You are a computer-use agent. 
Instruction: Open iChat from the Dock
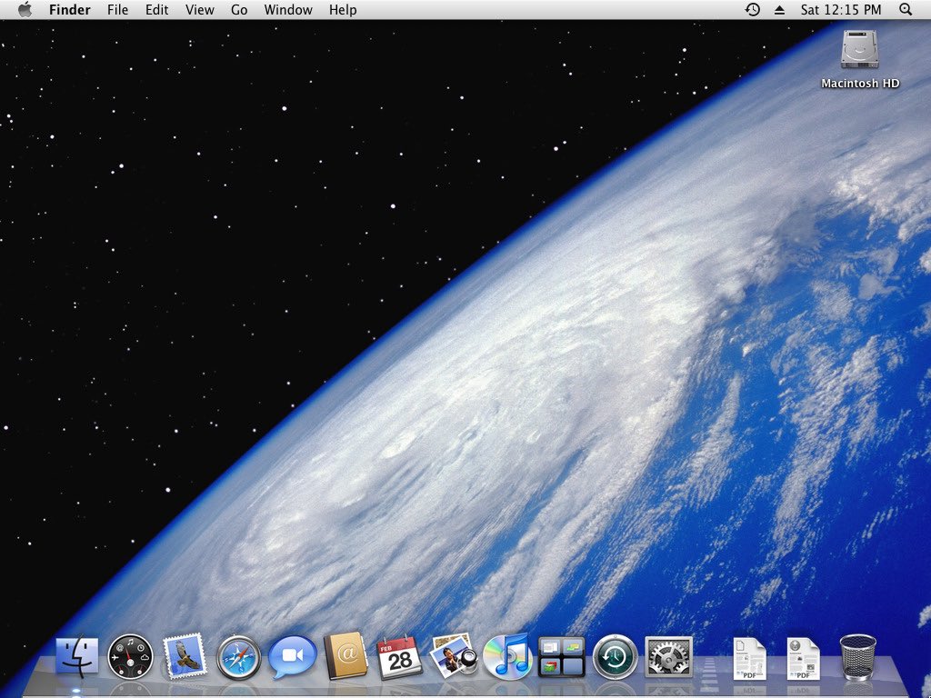coord(292,656)
